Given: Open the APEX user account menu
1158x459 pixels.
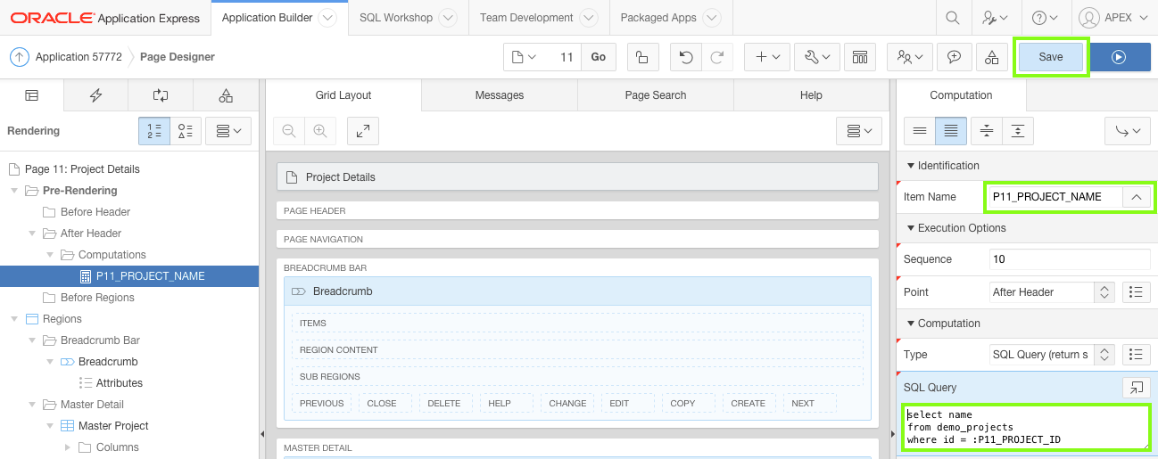Looking at the screenshot, I should [x=1113, y=18].
